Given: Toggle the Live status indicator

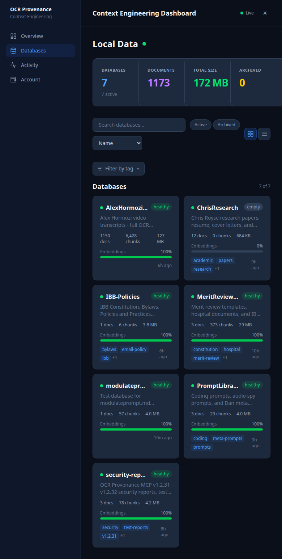Looking at the screenshot, I should 247,13.
